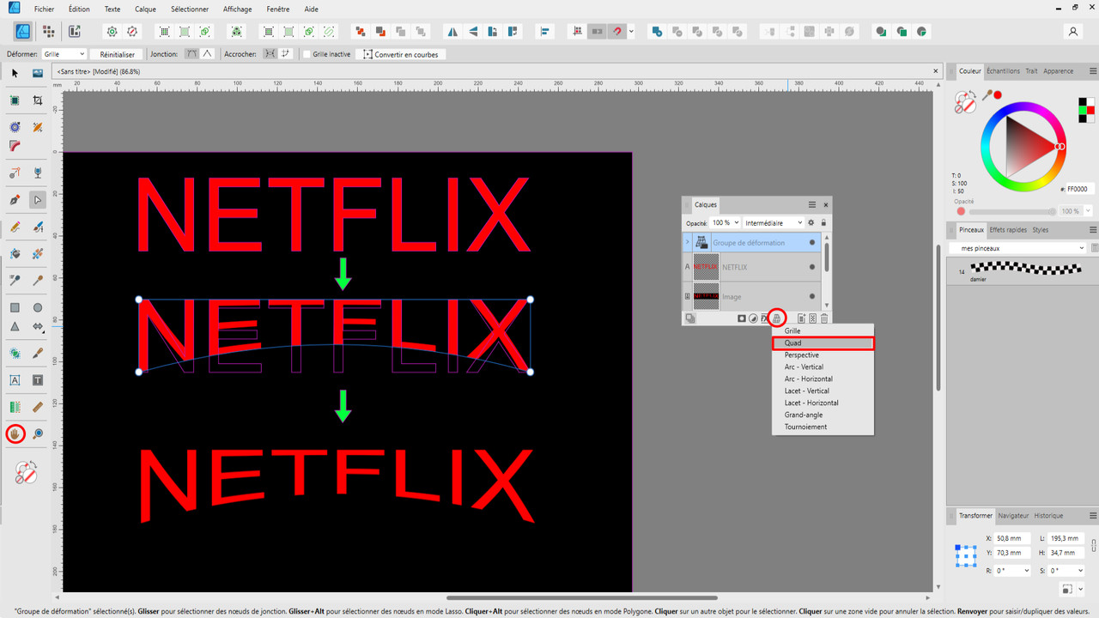Screen dimensions: 1099x618
Task: Toggle magnetic snapping
Action: 617,32
